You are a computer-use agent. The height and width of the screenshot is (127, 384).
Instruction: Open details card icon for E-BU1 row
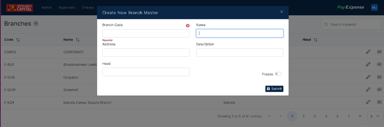tap(379, 64)
